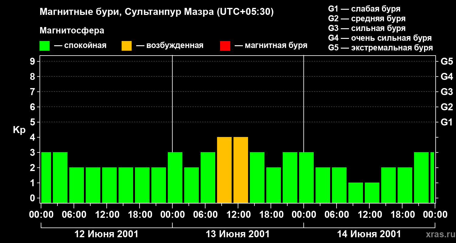Click 'G5 — экстремальная буря' legend line

click(381, 48)
